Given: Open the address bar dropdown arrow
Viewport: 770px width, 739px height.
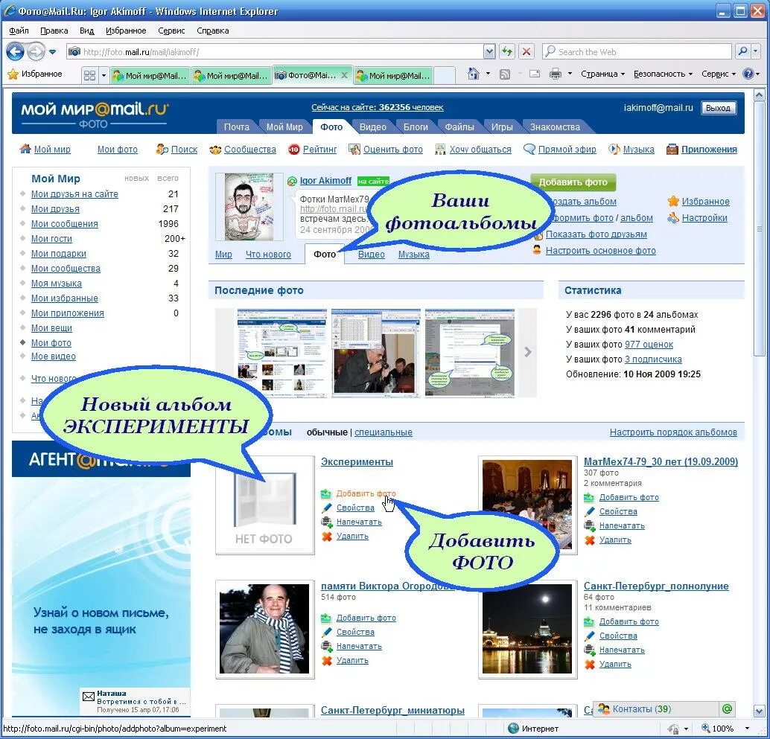Looking at the screenshot, I should [x=489, y=51].
